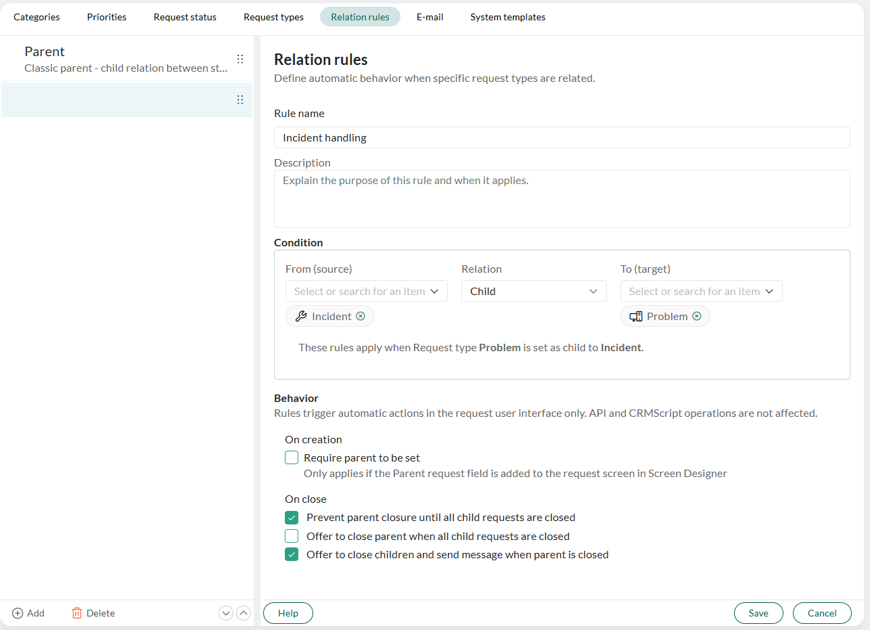This screenshot has height=630, width=870.
Task: Click the Incident chip label
Action: click(x=331, y=316)
